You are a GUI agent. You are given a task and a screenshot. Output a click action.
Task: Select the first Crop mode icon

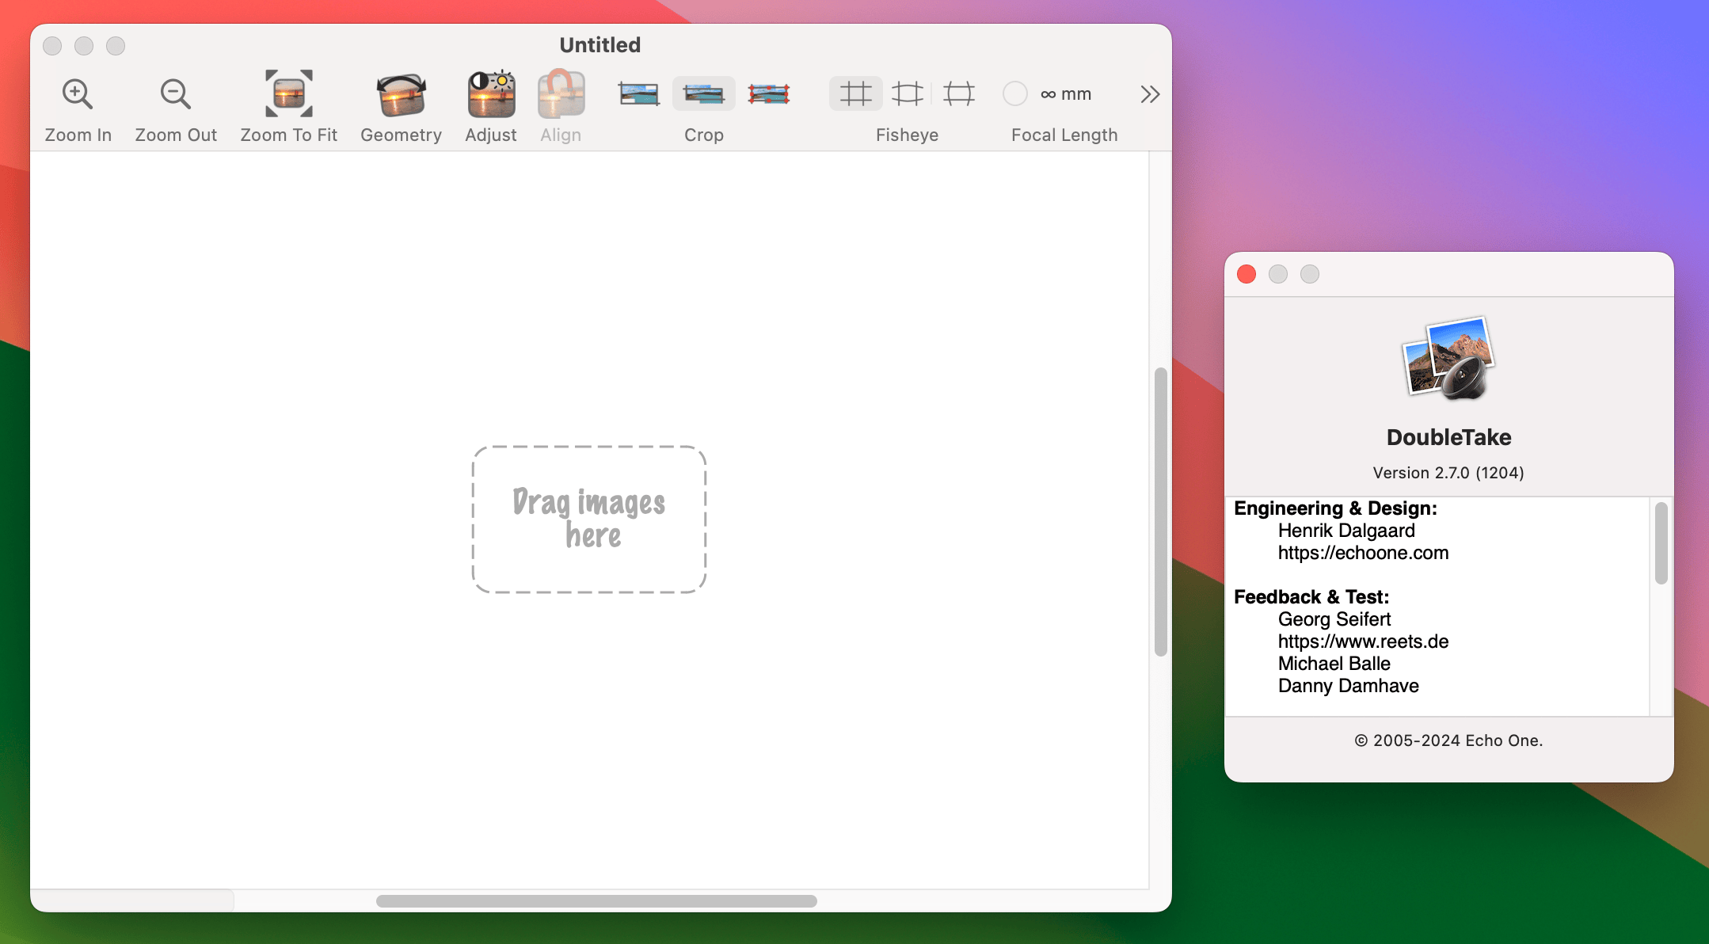point(638,94)
